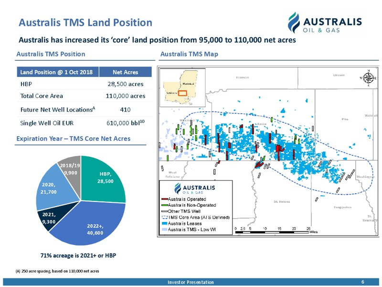This screenshot has width=382, height=287.
Task: Click the '(A) 250 acre spacing' footnote
Action: tap(57, 271)
